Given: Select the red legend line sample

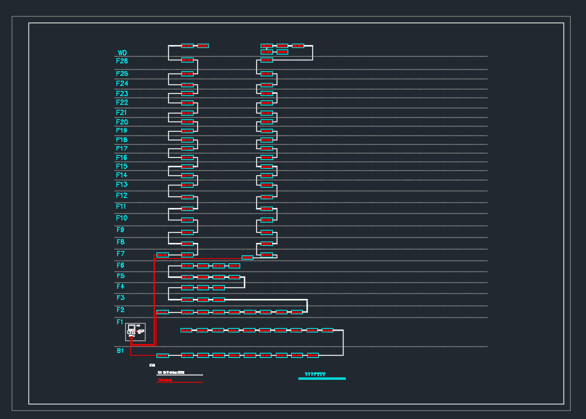Looking at the screenshot, I should (x=180, y=383).
